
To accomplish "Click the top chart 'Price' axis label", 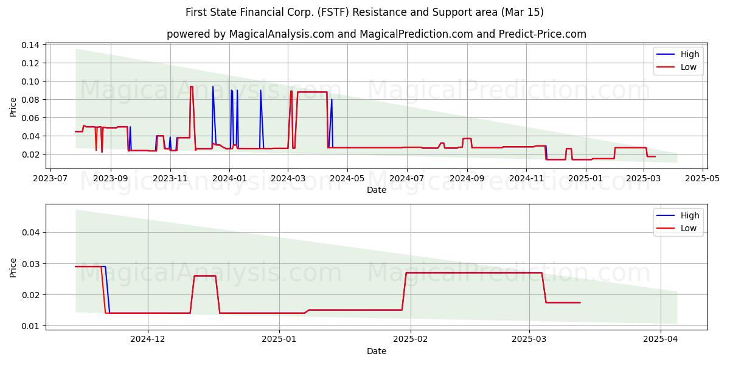I will (13, 107).
